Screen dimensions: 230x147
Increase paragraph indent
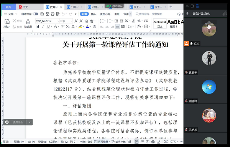pos(122,21)
